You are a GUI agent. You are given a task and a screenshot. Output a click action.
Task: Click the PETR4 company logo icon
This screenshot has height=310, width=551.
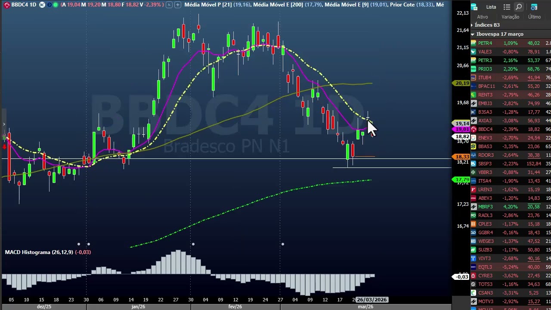474,43
